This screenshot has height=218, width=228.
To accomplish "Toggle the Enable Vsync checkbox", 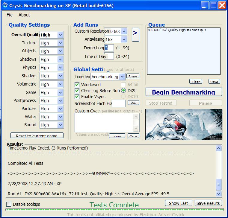I will 77,97.
